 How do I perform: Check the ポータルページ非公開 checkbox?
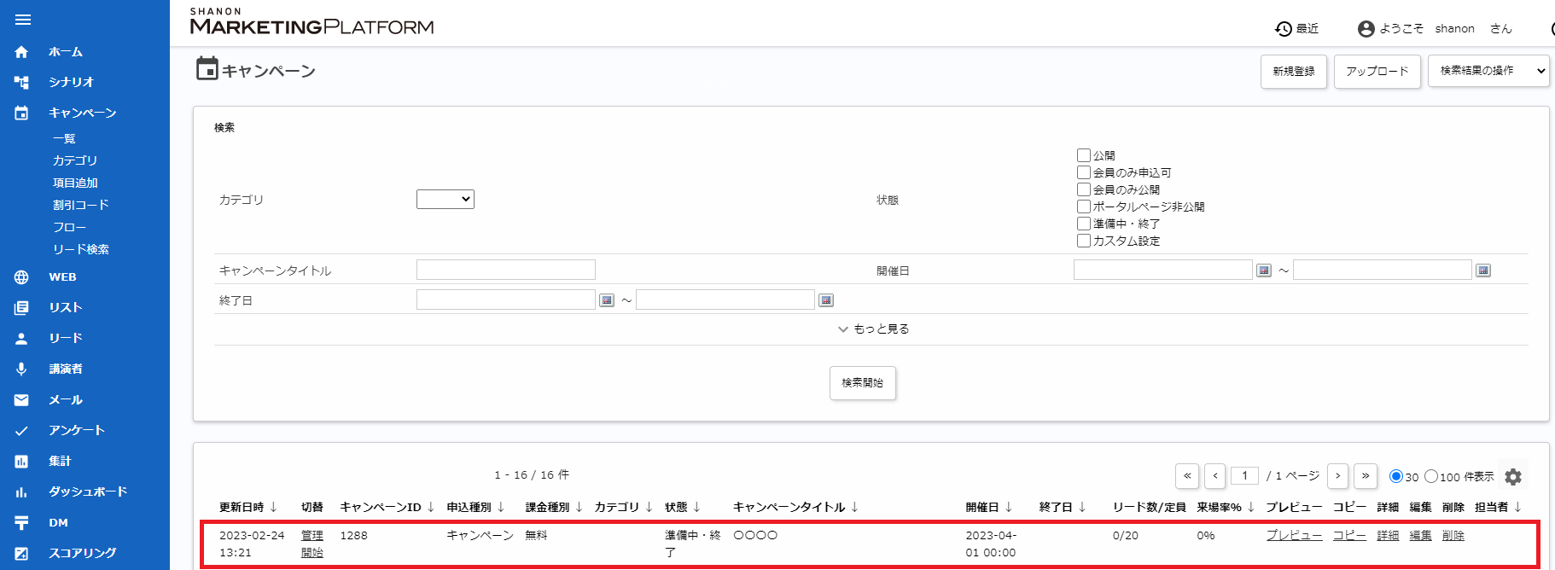tap(1084, 206)
